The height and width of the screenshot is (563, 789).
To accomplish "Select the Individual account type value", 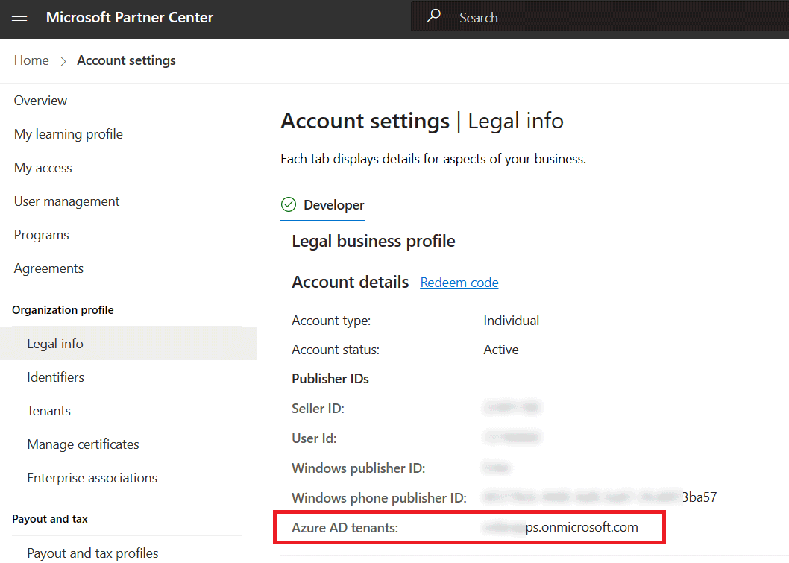I will pyautogui.click(x=512, y=321).
